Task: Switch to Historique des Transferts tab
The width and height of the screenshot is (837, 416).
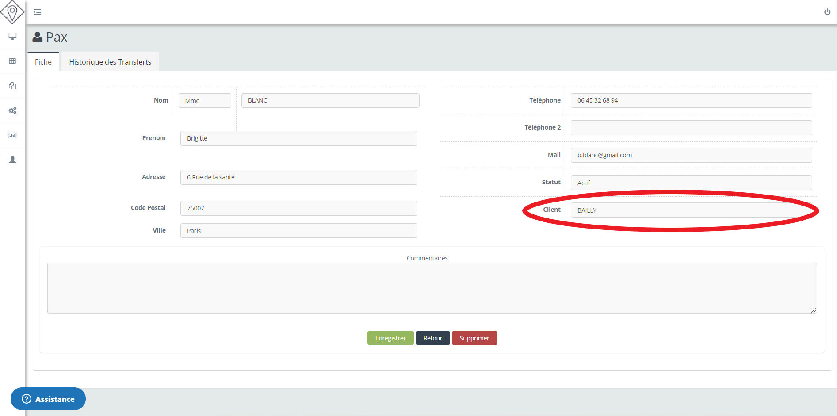Action: point(110,62)
